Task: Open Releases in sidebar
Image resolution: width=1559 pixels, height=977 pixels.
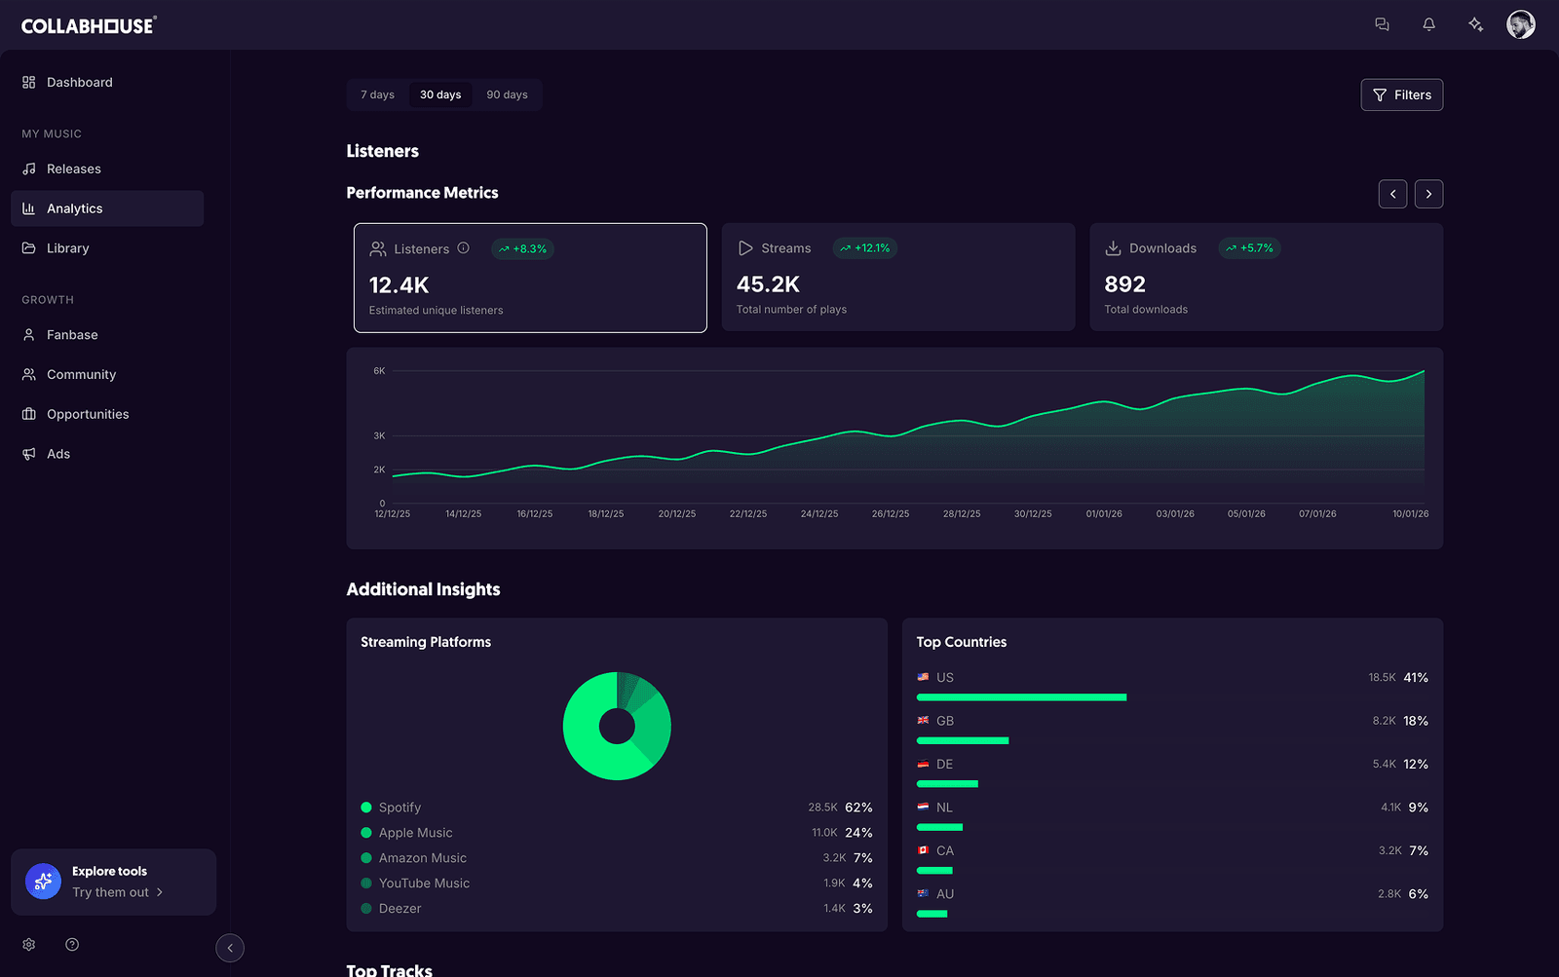Action: (107, 169)
